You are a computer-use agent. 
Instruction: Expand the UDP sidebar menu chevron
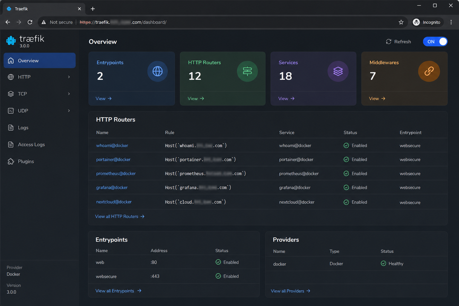69,111
